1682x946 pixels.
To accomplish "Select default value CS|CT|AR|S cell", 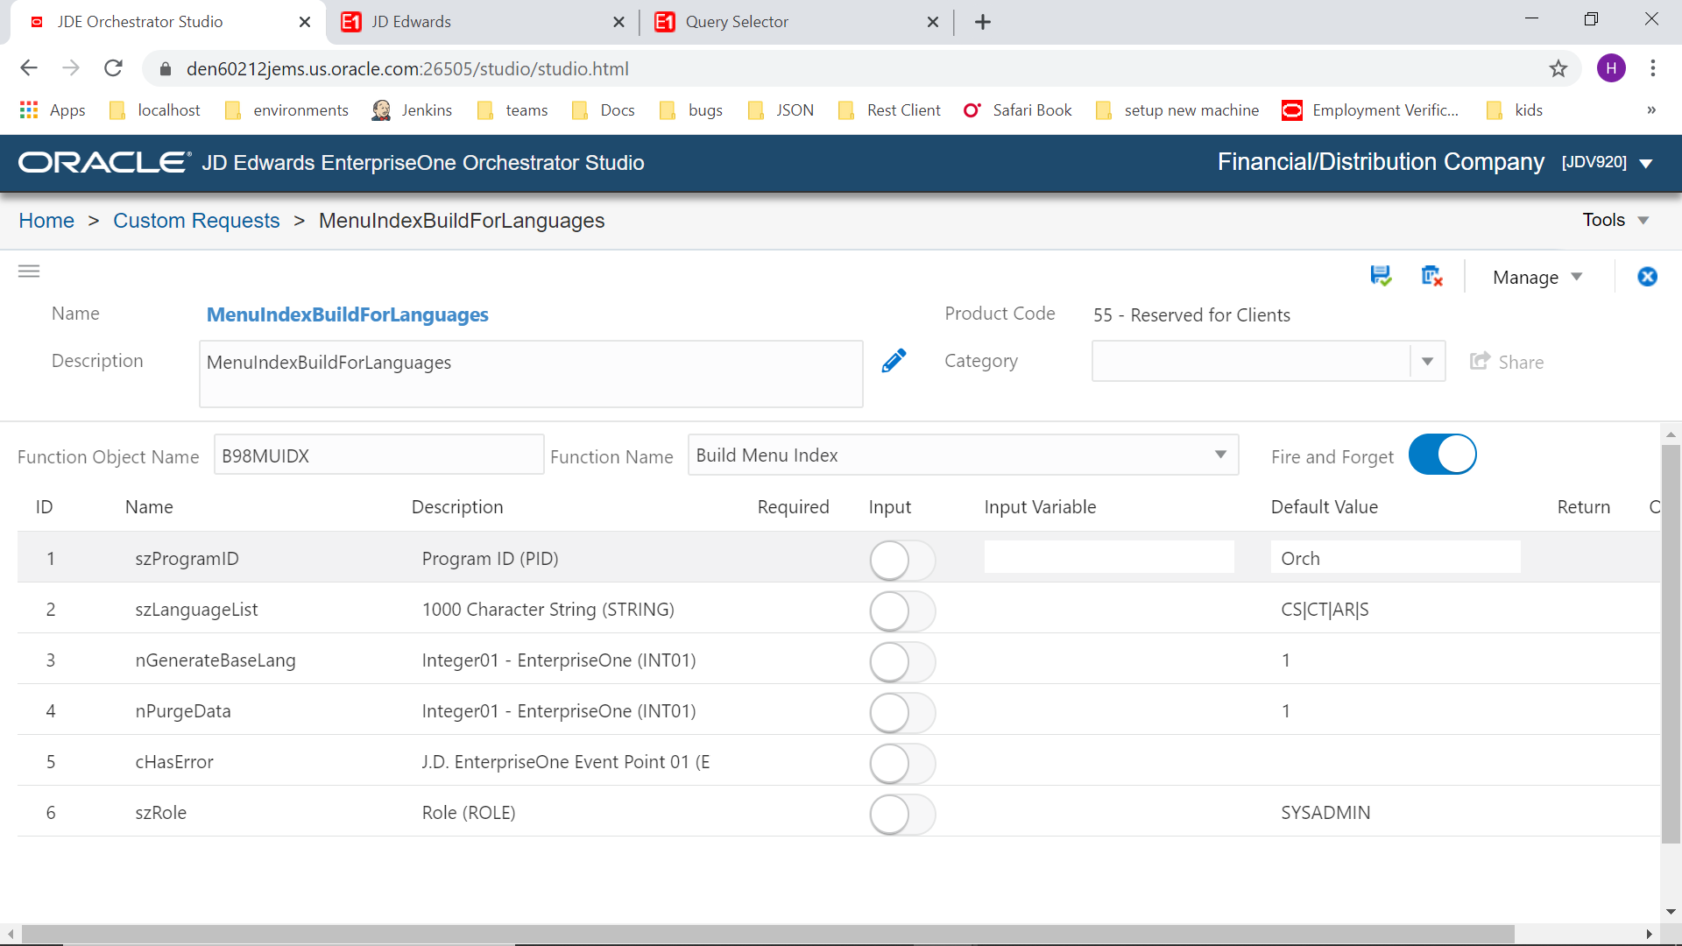I will (1325, 610).
